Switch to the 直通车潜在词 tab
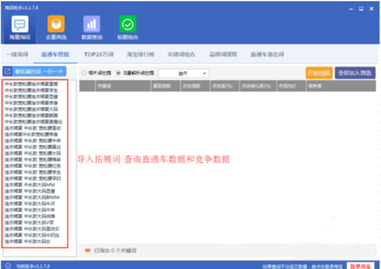Image resolution: width=381 pixels, height=269 pixels. [x=267, y=54]
